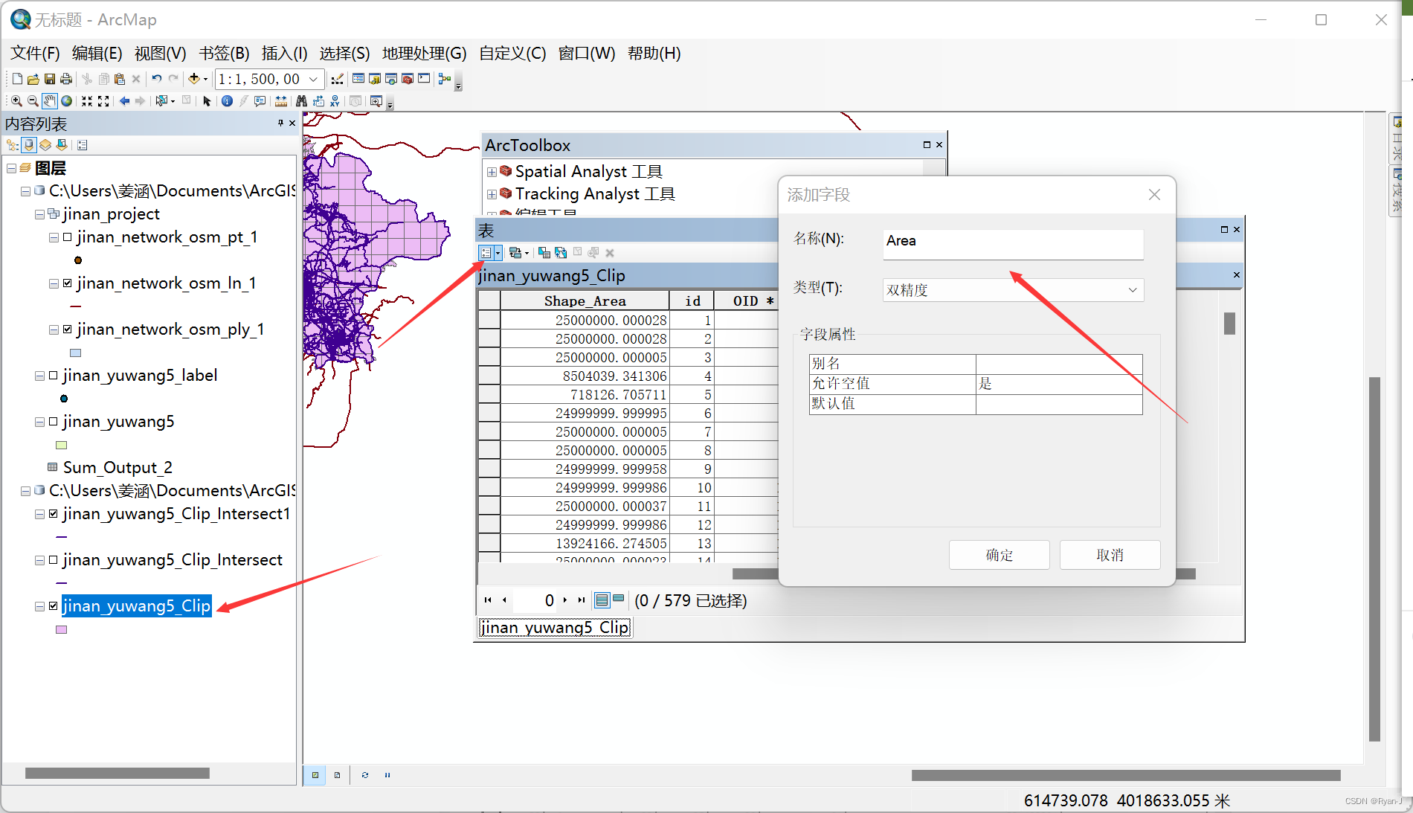The height and width of the screenshot is (813, 1413).
Task: Open the 编辑(E) menu
Action: pos(97,54)
